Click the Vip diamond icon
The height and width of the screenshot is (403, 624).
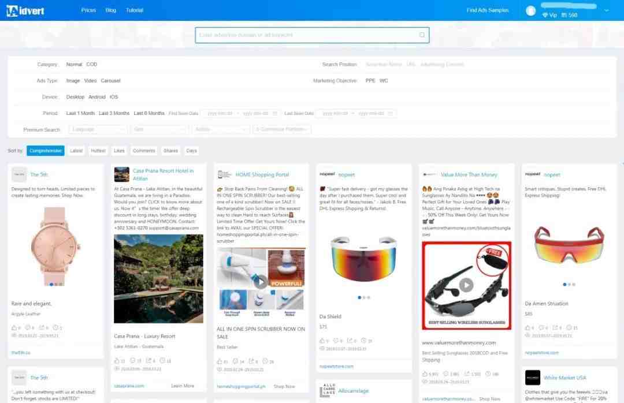(545, 15)
